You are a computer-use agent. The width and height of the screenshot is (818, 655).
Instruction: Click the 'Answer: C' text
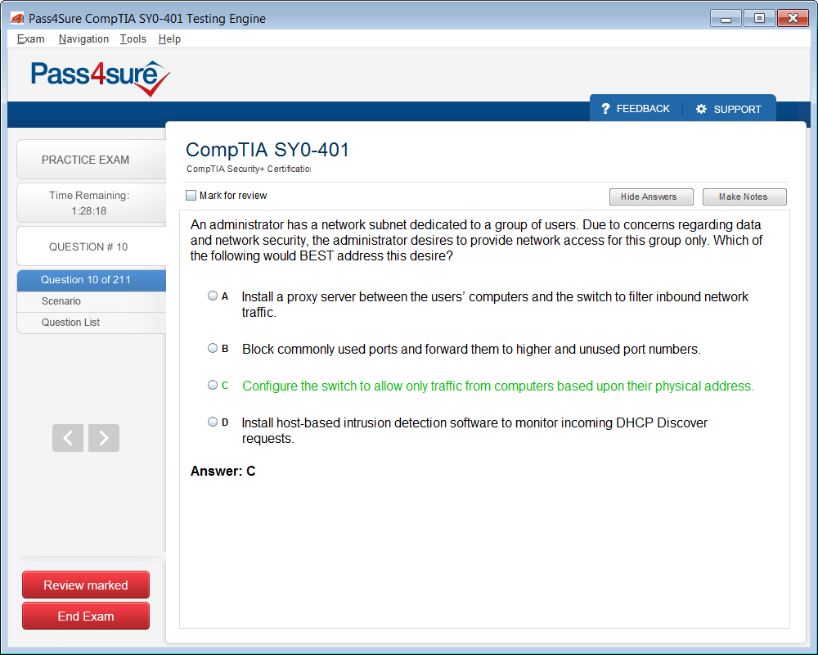222,471
